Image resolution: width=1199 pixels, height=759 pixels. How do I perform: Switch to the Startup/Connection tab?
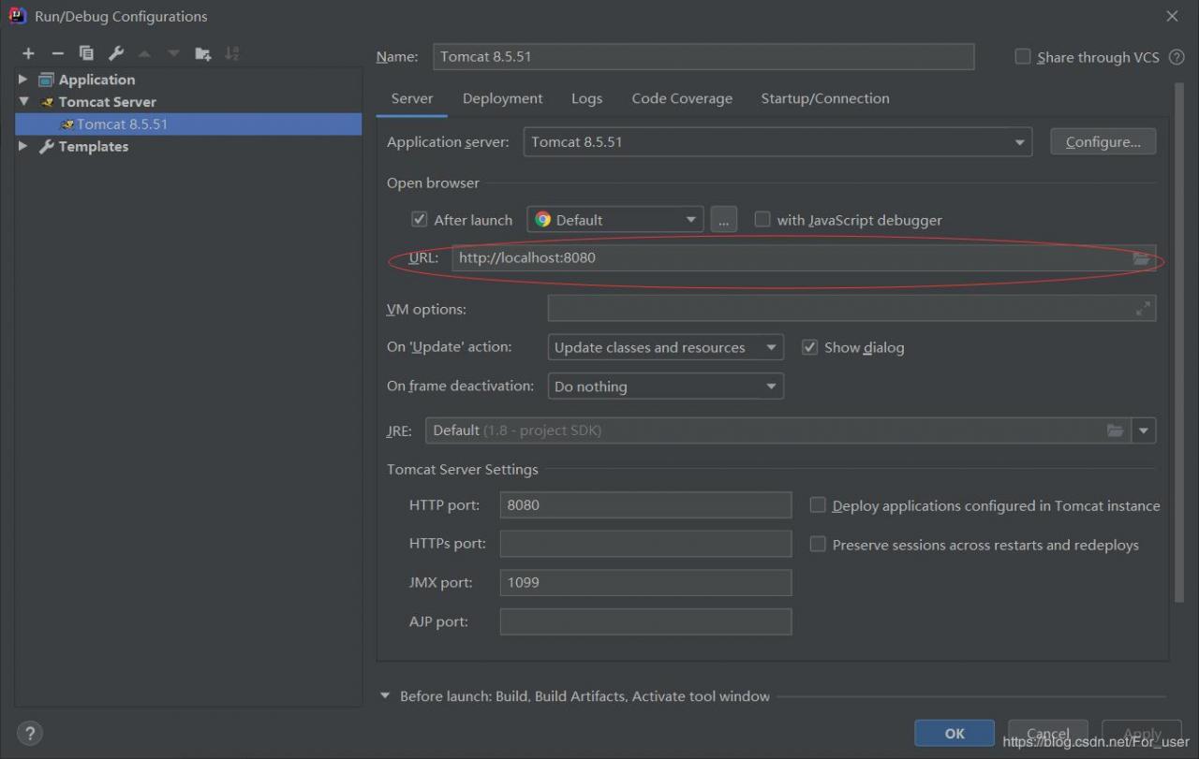[825, 98]
